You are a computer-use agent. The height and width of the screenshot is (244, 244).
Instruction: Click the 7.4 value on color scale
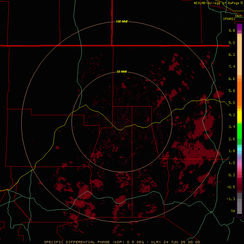pos(232,67)
